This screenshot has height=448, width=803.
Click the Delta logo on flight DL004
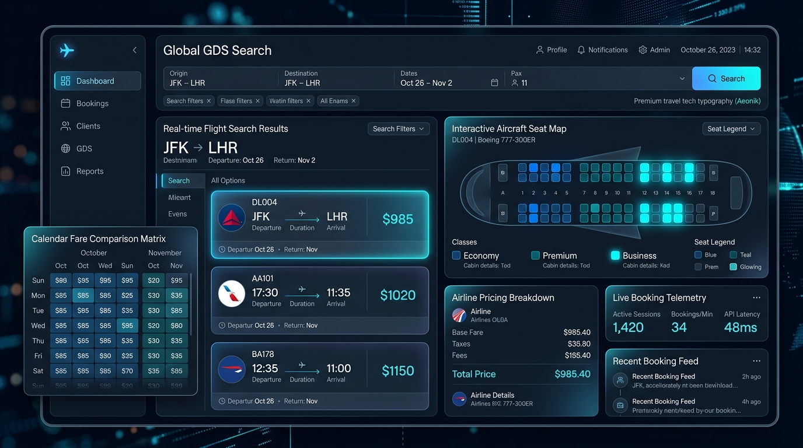[x=232, y=219]
